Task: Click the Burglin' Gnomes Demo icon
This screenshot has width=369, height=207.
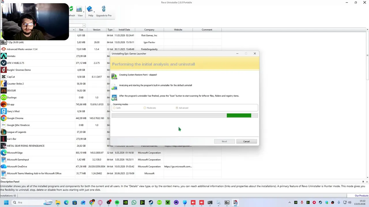Action: point(3,70)
